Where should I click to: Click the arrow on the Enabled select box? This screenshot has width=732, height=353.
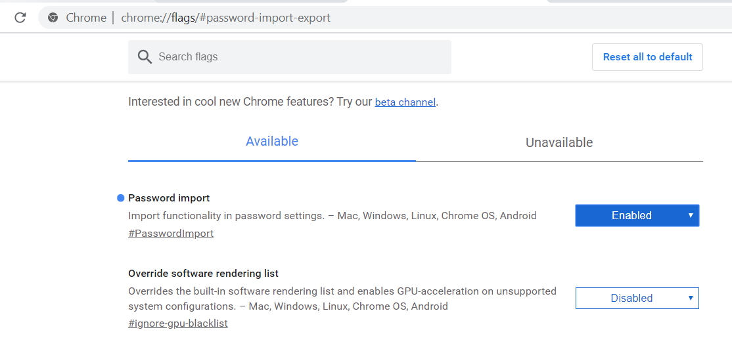691,215
